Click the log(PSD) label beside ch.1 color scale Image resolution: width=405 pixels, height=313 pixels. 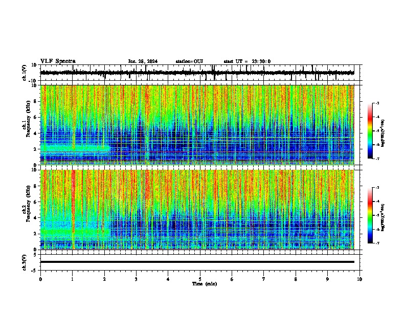pos(382,133)
